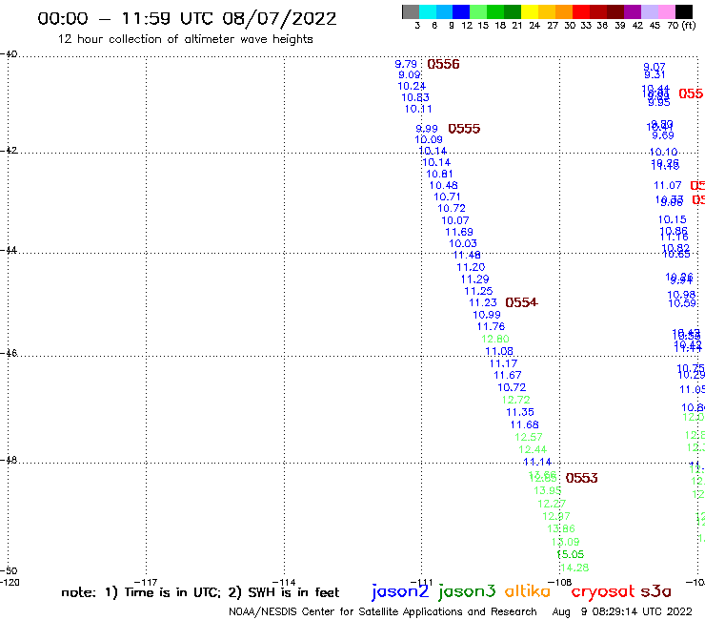Viewport: 705px width, 620px height.
Task: Select the 11.08 wave height reading
Action: [x=499, y=351]
